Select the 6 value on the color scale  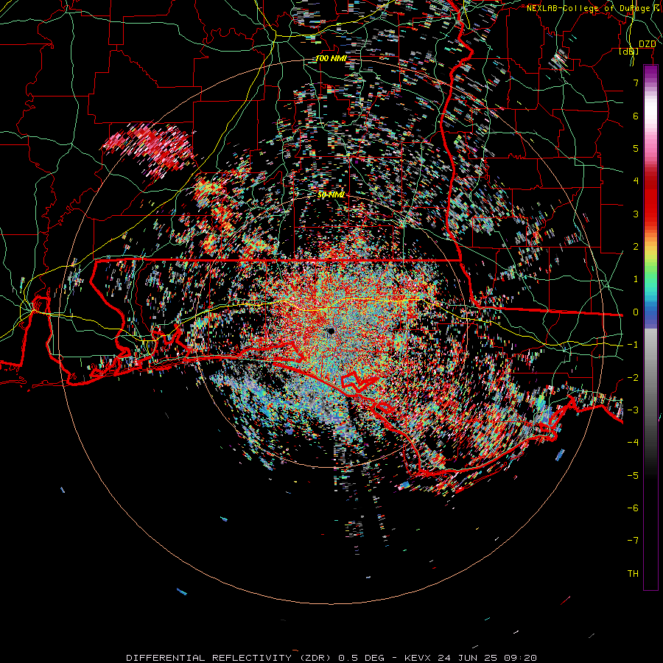tap(636, 116)
